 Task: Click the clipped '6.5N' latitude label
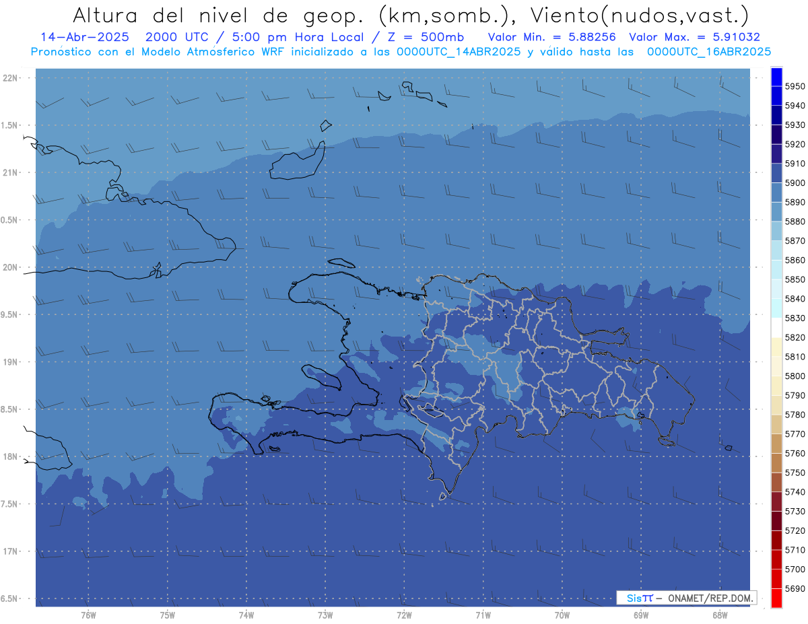click(x=10, y=599)
